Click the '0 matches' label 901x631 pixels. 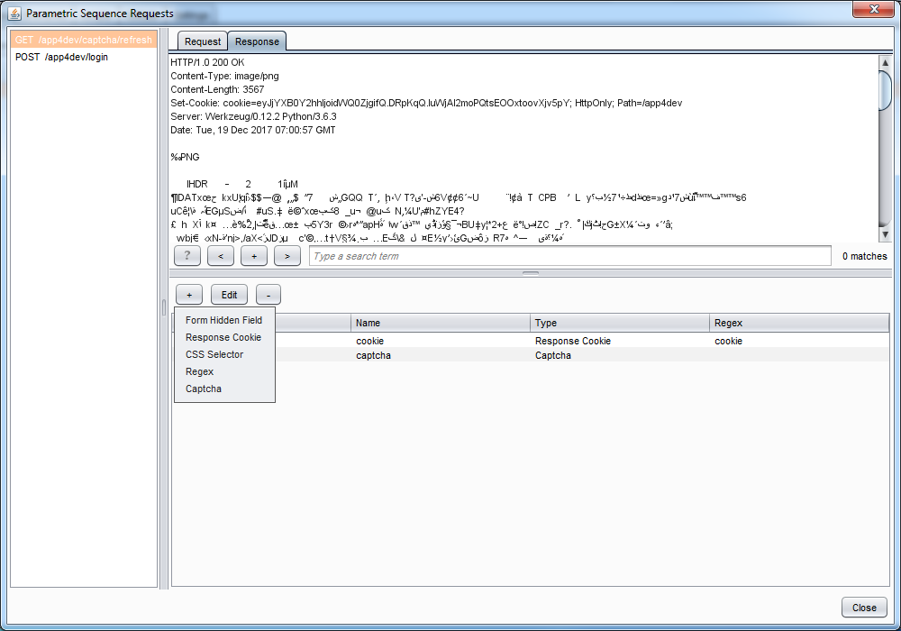pos(864,256)
